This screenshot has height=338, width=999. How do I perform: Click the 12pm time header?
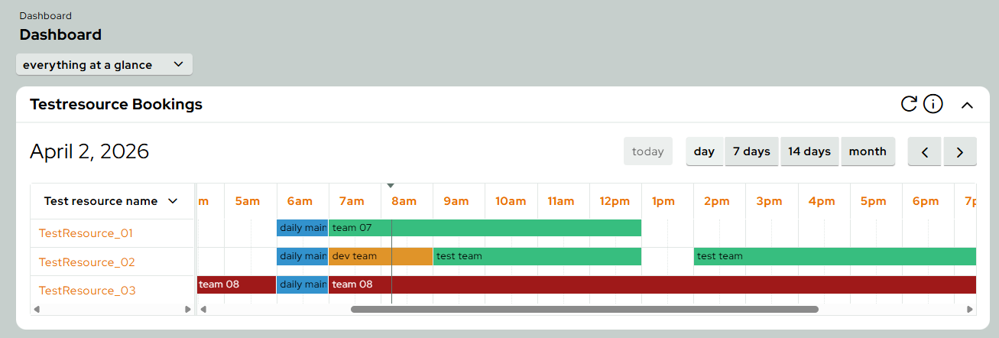(613, 201)
